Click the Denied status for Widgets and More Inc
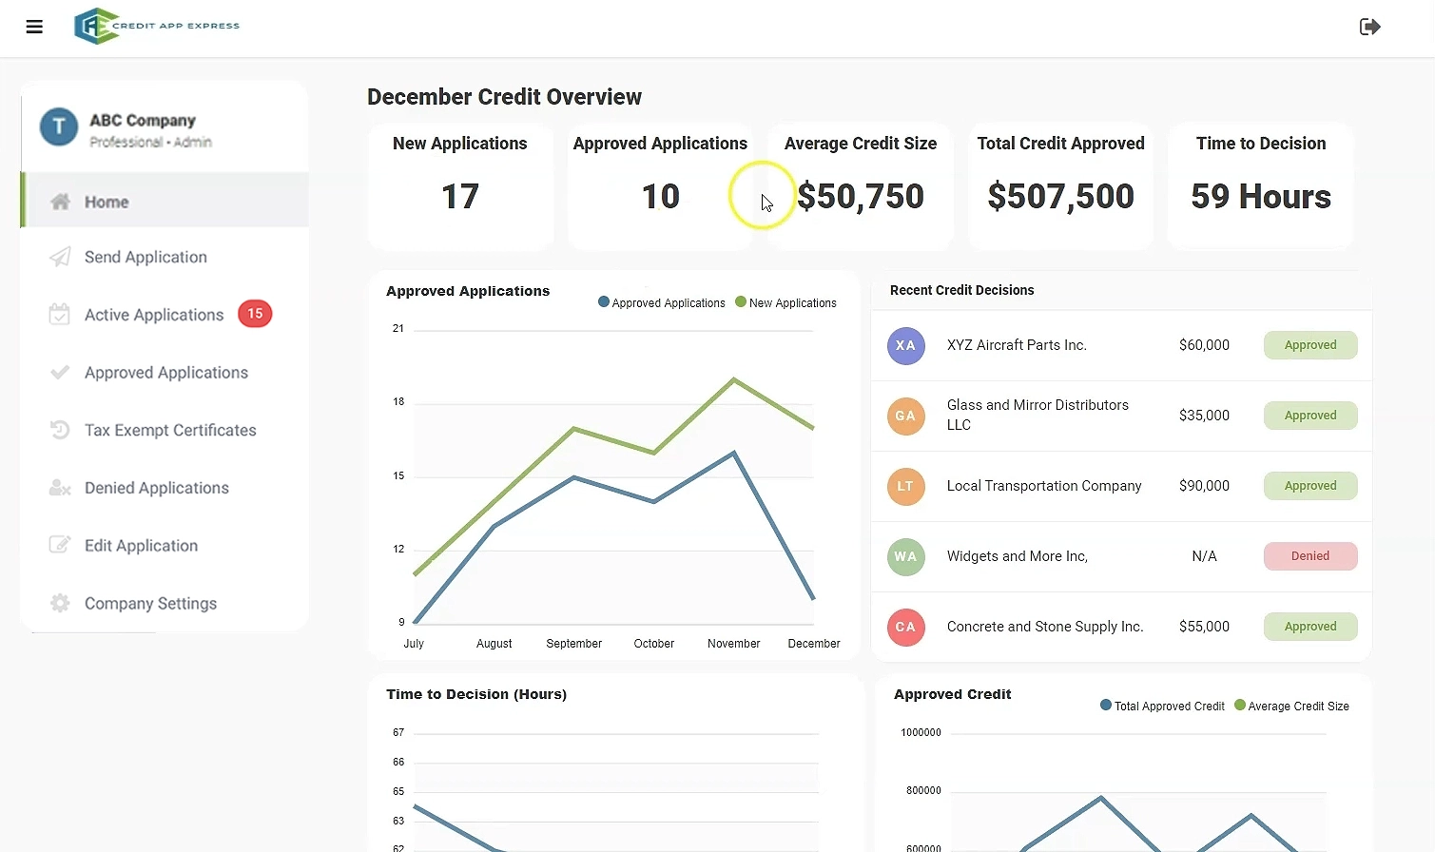The height and width of the screenshot is (852, 1435). point(1310,556)
